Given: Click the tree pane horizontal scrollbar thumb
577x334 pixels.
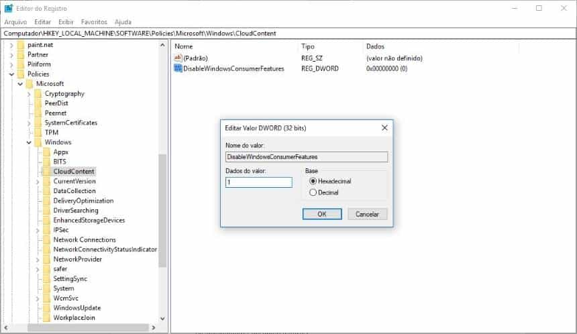Looking at the screenshot, I should point(88,327).
